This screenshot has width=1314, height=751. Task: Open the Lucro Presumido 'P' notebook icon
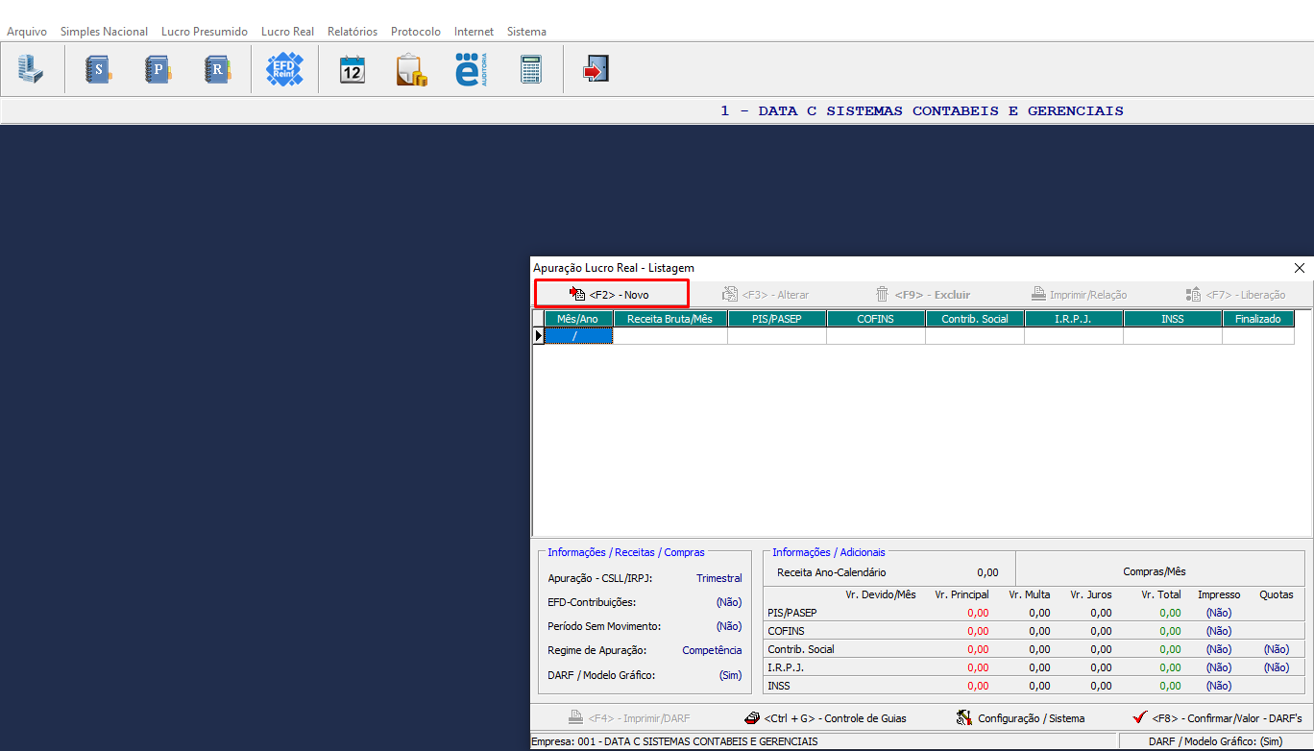pos(158,69)
